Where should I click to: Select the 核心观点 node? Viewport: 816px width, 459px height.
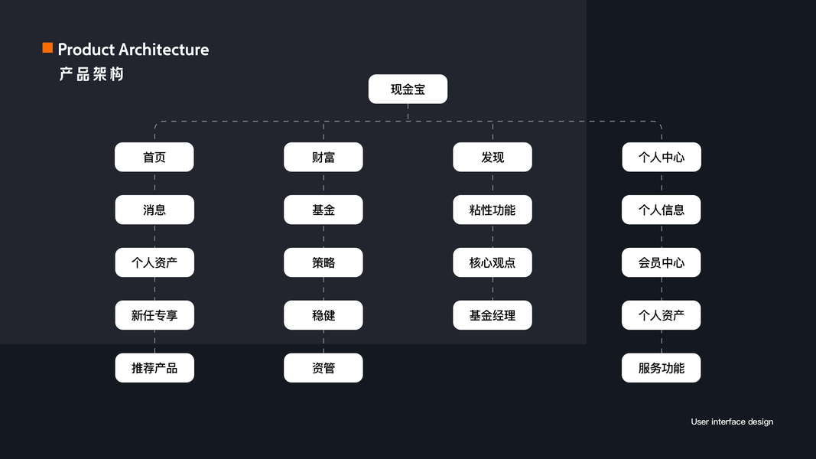click(493, 263)
